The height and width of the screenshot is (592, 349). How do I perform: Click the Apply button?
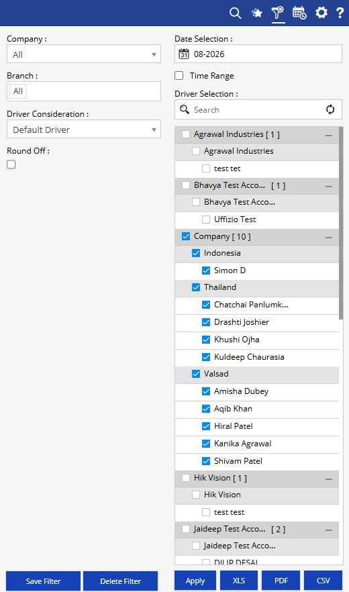(x=195, y=581)
